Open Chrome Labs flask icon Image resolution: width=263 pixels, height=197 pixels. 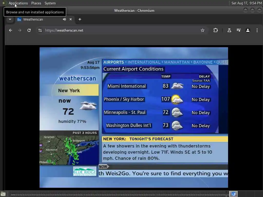point(229,30)
